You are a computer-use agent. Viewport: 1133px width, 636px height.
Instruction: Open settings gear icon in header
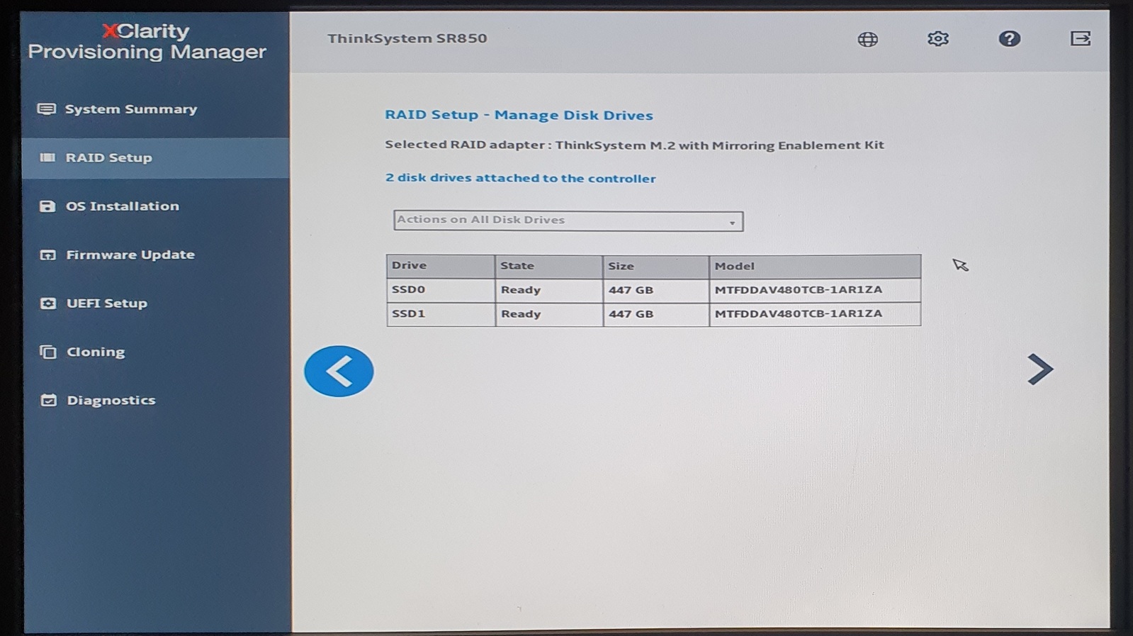(937, 38)
